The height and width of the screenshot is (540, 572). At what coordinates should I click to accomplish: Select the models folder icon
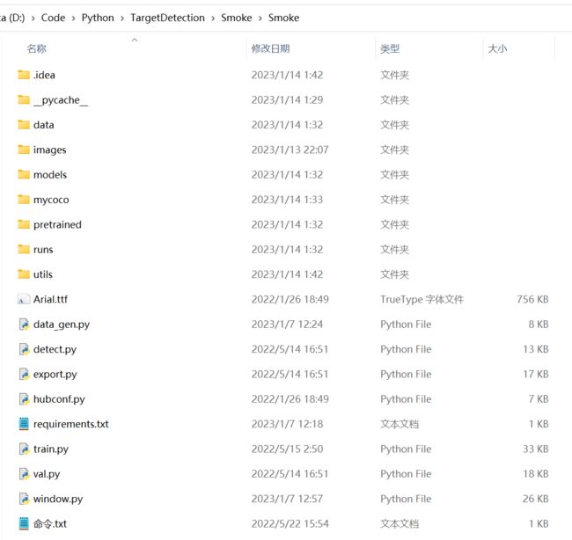pos(24,175)
